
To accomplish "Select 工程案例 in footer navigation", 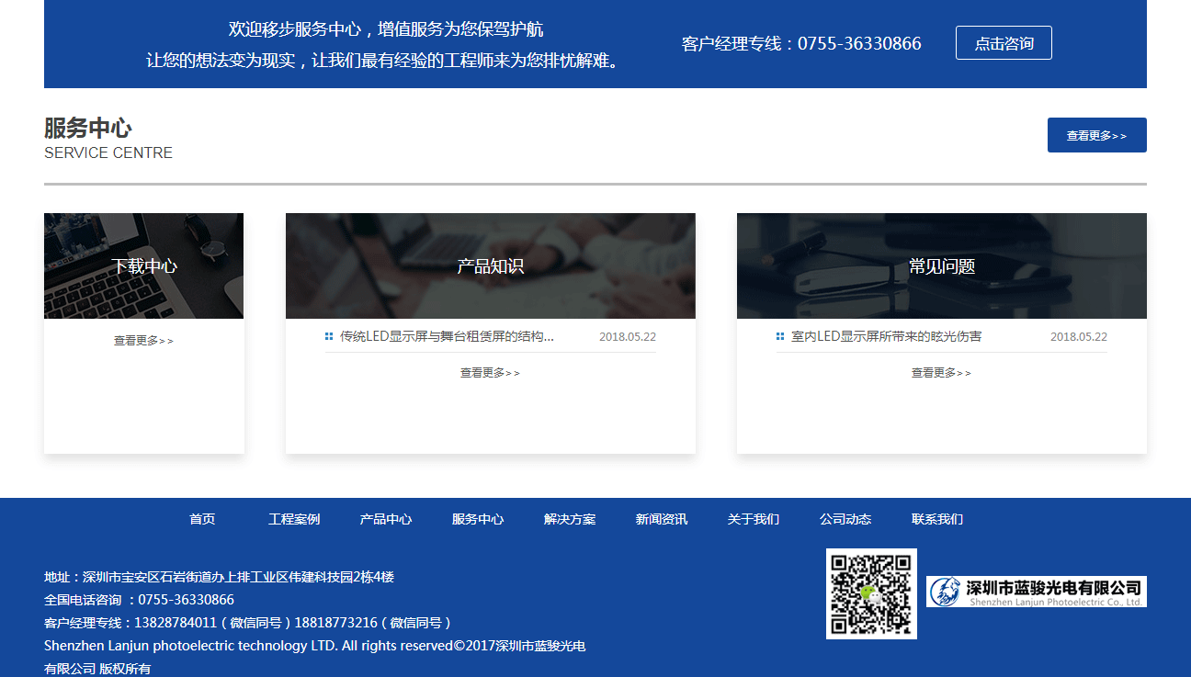I will [294, 519].
